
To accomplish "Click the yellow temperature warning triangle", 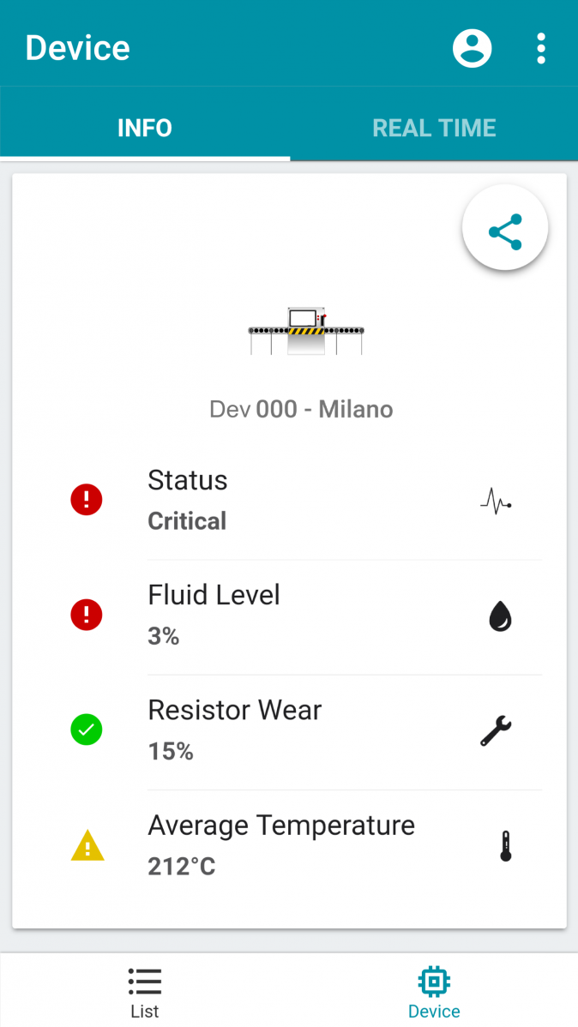I will pyautogui.click(x=87, y=847).
